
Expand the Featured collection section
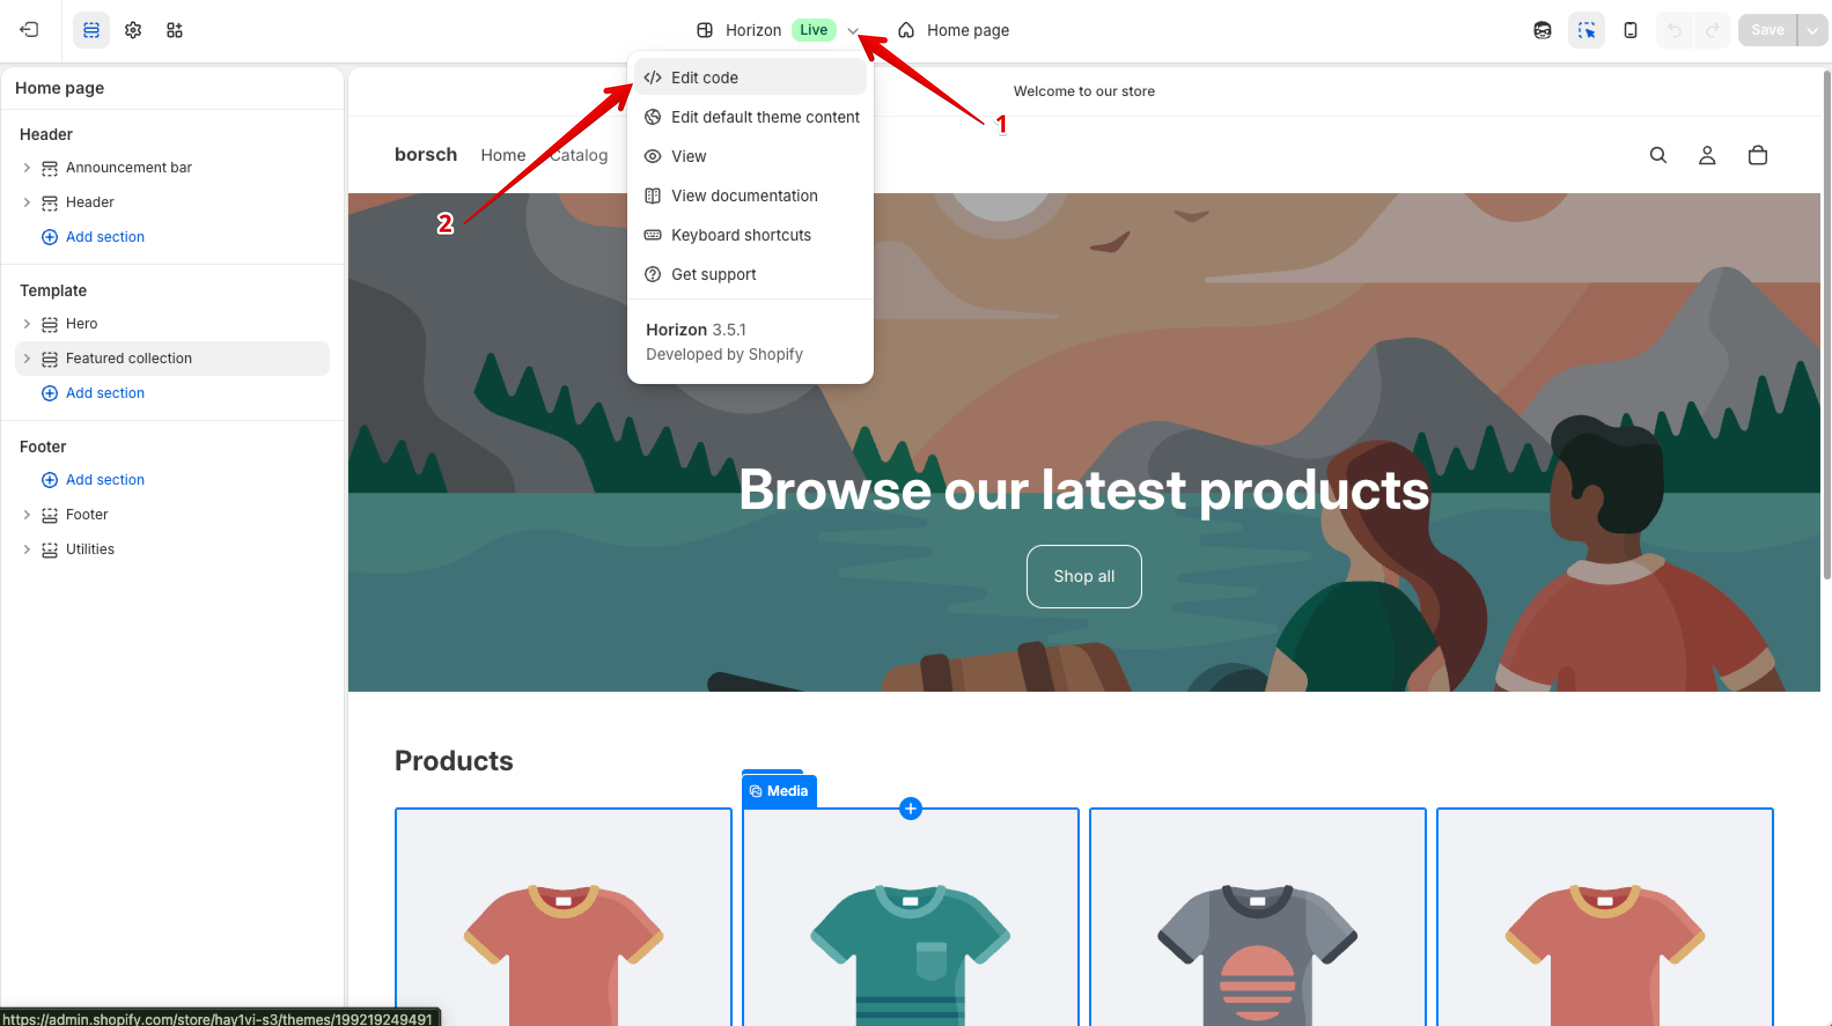point(26,359)
